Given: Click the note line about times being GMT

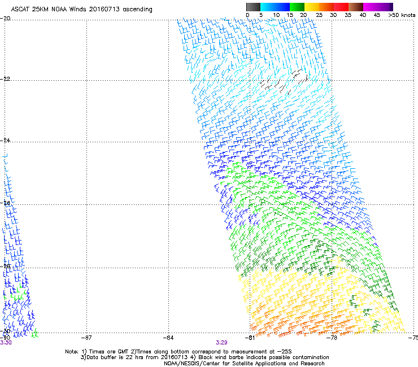Looking at the screenshot, I should tap(178, 352).
